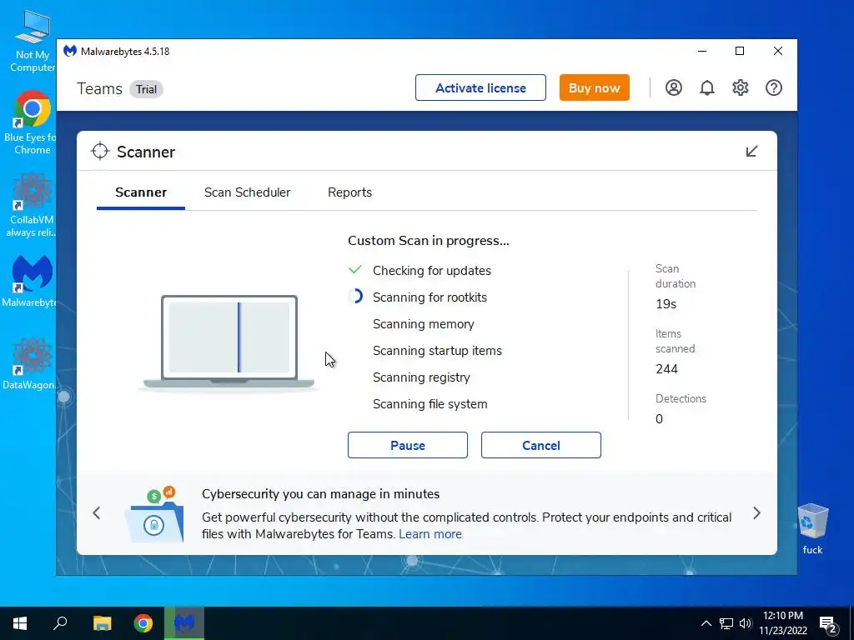The height and width of the screenshot is (640, 854).
Task: Open Malwarebytes settings gear
Action: (x=741, y=87)
